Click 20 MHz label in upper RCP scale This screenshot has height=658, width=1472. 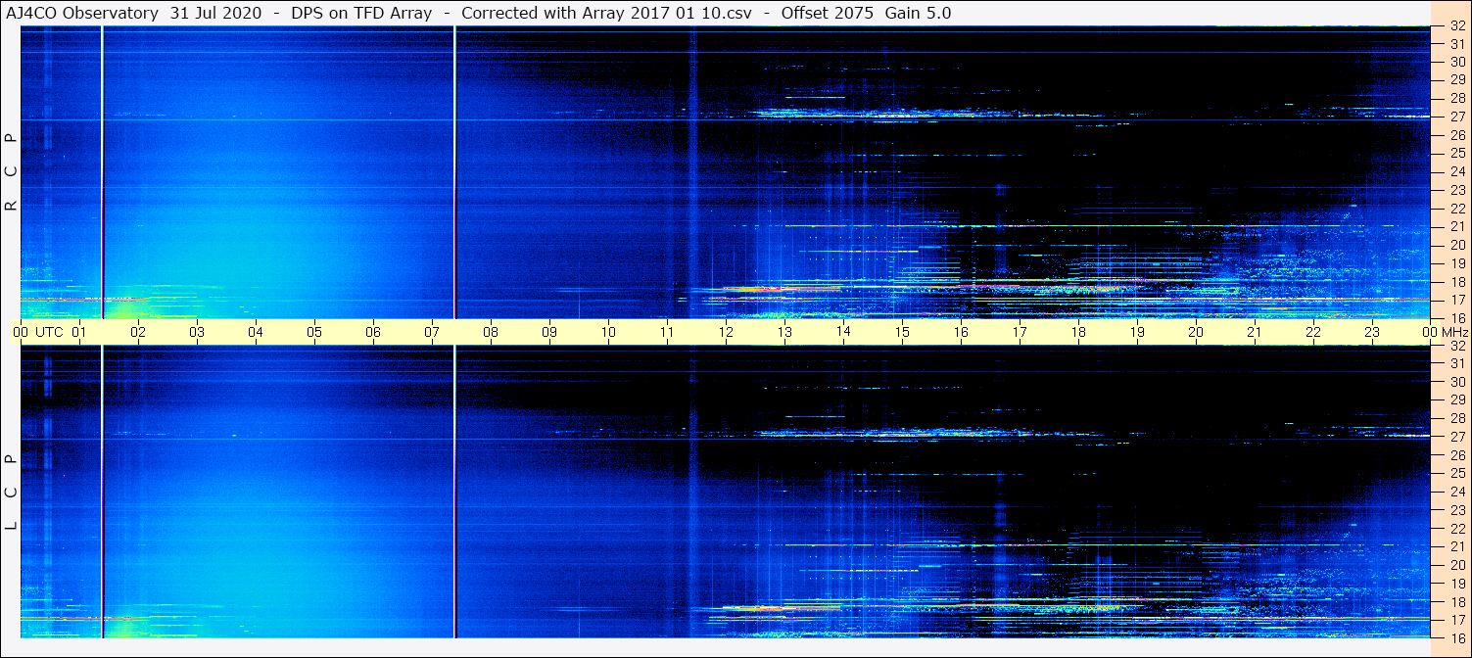(1456, 245)
